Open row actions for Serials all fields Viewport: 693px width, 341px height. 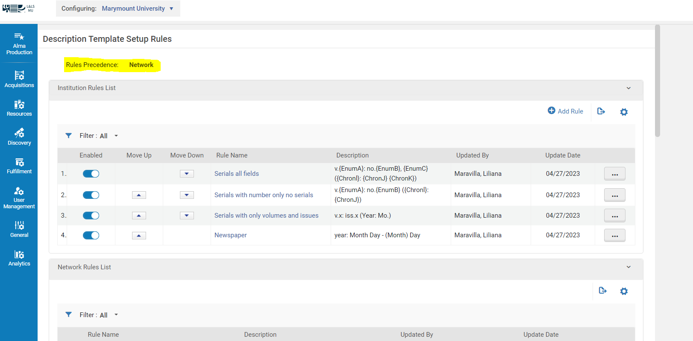click(614, 174)
